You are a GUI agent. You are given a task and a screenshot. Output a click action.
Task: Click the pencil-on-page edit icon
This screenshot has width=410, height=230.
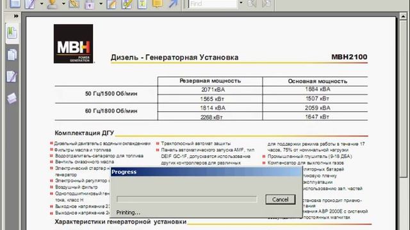click(111, 4)
